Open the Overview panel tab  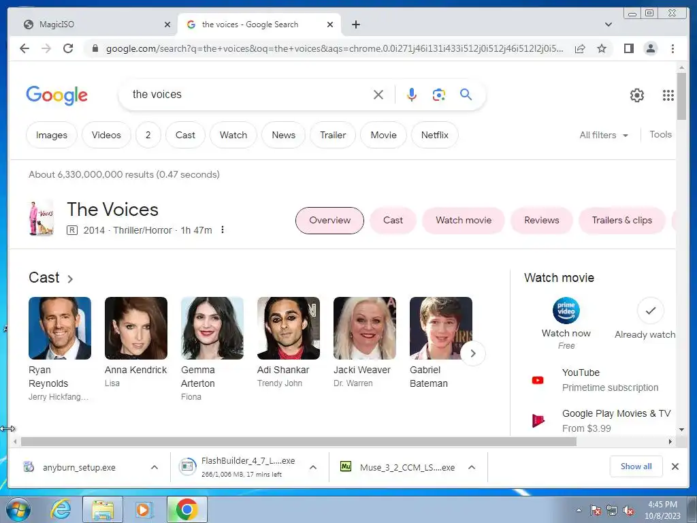coord(330,221)
